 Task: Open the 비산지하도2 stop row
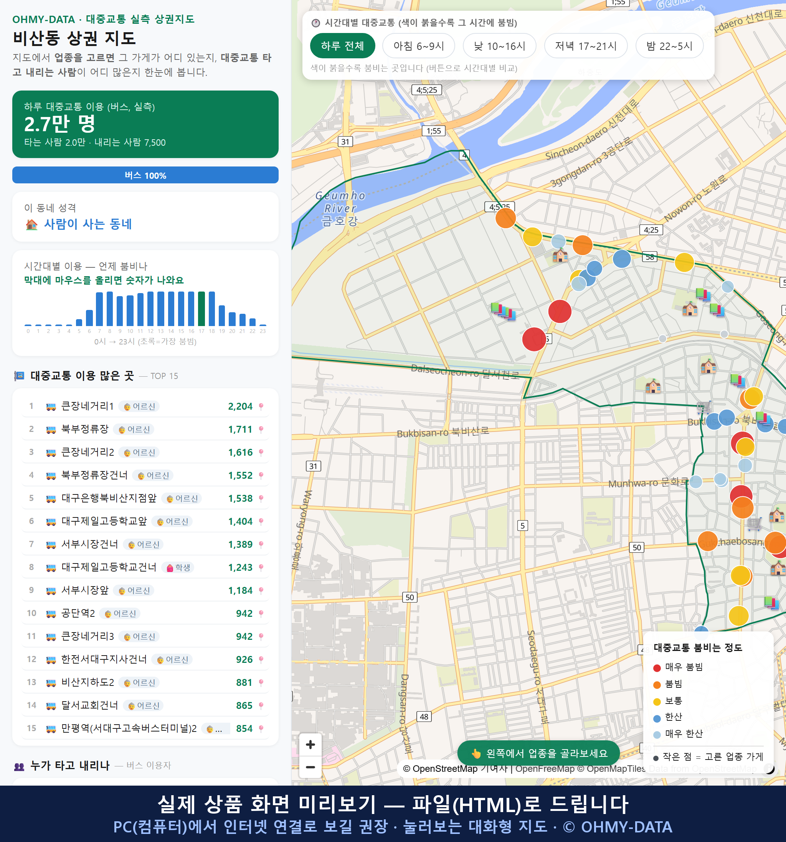tap(145, 682)
